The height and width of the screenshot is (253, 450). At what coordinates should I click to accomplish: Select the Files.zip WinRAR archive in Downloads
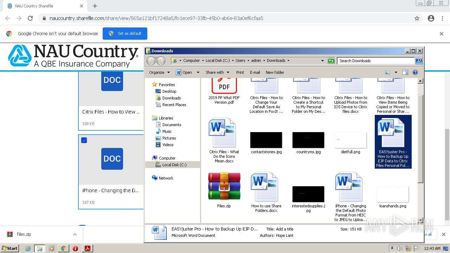tap(224, 190)
